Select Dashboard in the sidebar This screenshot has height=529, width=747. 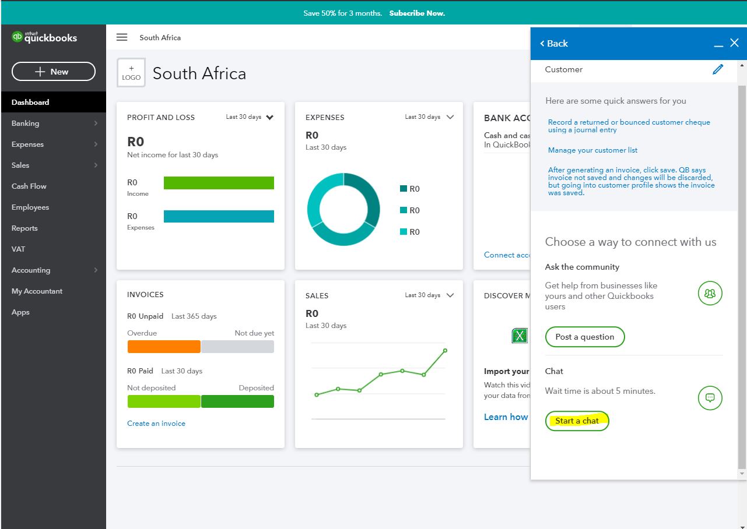coord(53,102)
